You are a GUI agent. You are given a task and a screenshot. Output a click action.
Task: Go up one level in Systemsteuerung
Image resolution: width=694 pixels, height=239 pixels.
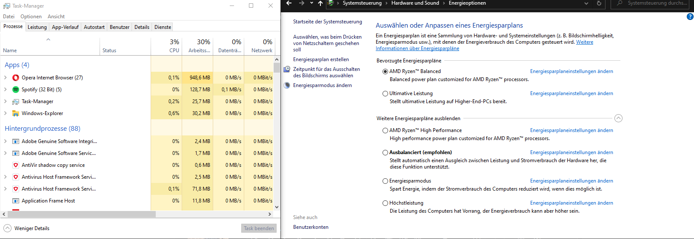point(320,3)
